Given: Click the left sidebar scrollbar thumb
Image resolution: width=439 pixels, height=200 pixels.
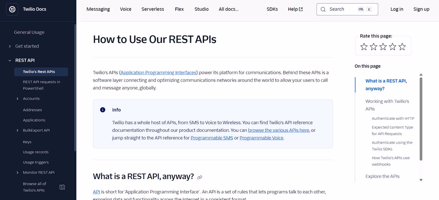Looking at the screenshot, I should 75,88.
